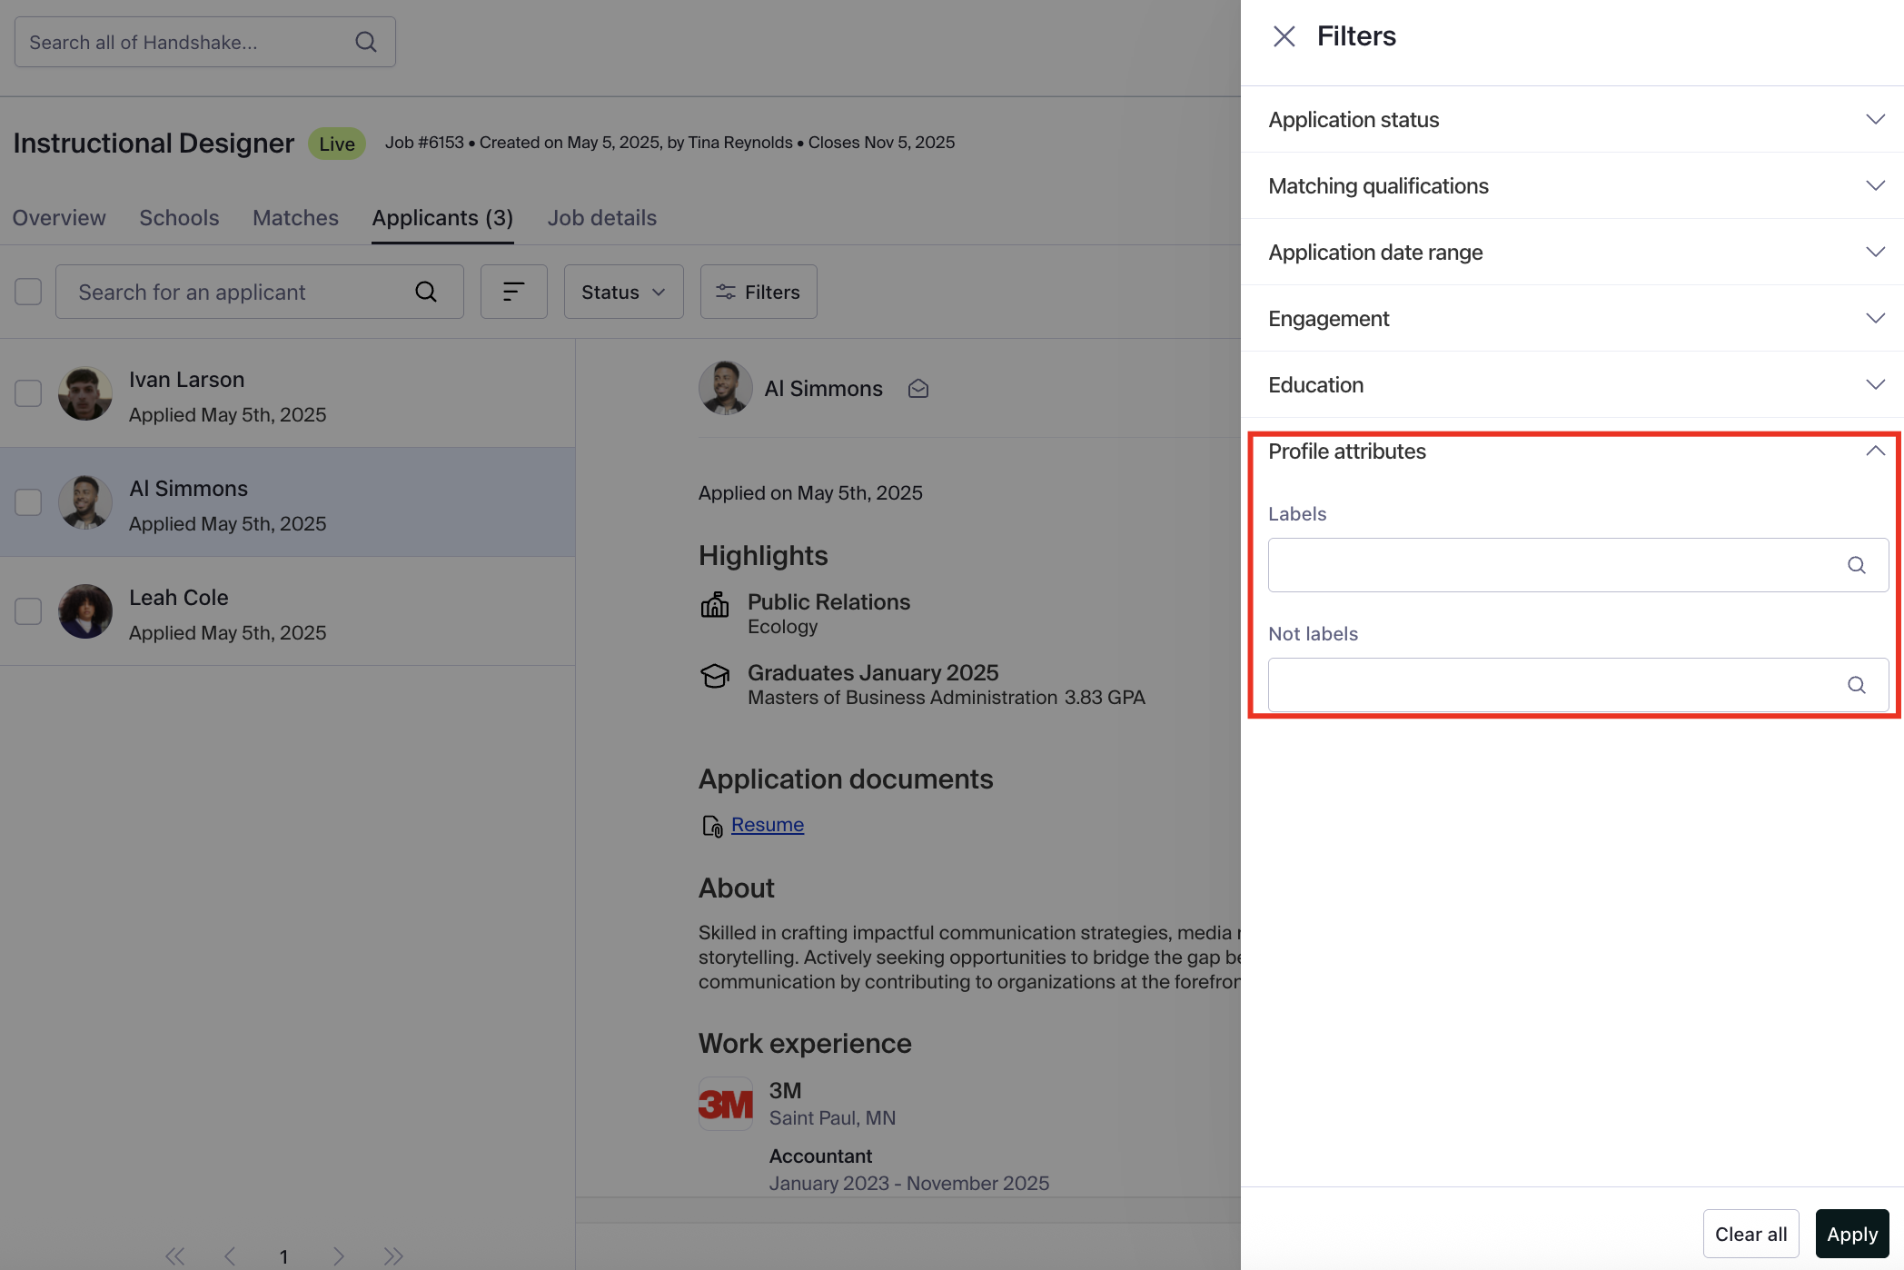This screenshot has width=1904, height=1270.
Task: Click the global Handshake search magnifier icon
Action: tap(366, 42)
